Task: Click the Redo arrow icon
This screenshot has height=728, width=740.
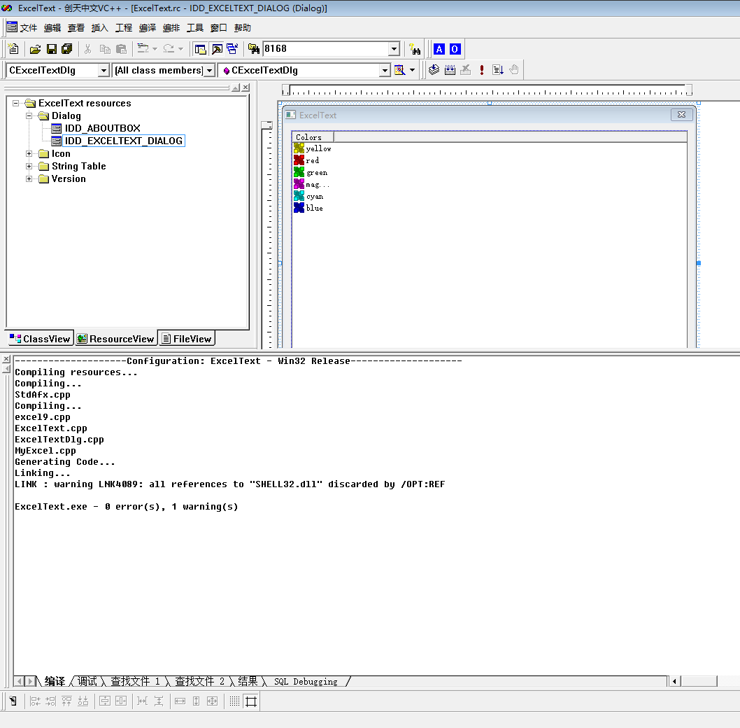Action: pos(169,49)
